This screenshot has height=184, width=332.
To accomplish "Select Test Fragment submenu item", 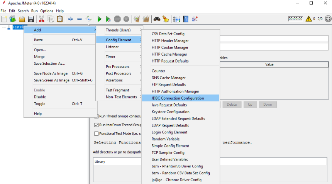I will (x=119, y=90).
